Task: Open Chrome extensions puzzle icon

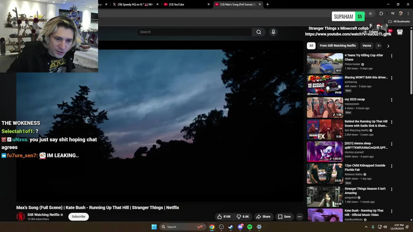Action: (x=381, y=14)
